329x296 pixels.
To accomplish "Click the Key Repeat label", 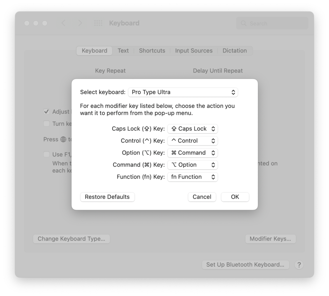I will click(x=111, y=71).
